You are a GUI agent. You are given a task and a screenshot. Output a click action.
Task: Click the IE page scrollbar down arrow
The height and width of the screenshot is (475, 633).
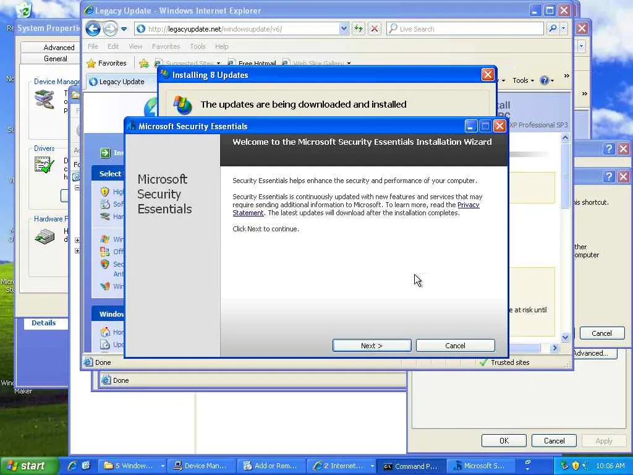(565, 337)
